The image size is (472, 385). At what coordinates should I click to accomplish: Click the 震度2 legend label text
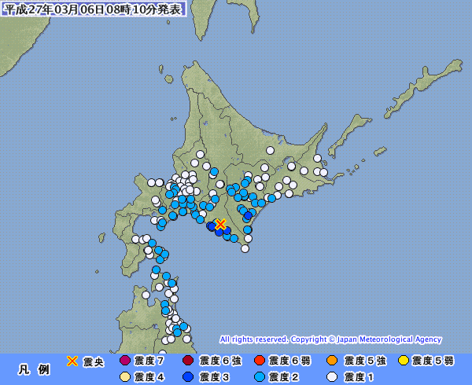click(283, 377)
